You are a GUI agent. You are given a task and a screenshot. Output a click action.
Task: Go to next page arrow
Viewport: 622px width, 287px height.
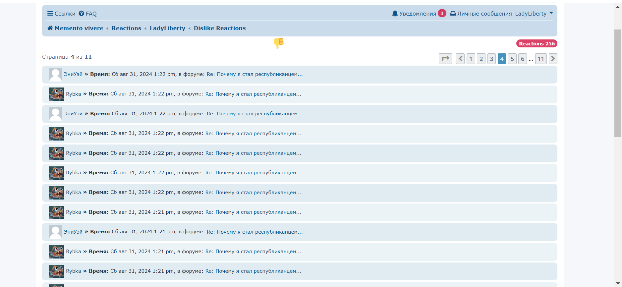pyautogui.click(x=553, y=59)
